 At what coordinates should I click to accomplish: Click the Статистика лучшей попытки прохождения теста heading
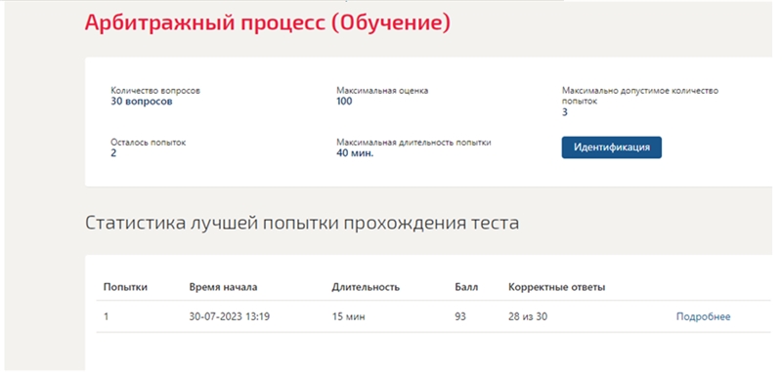click(302, 223)
